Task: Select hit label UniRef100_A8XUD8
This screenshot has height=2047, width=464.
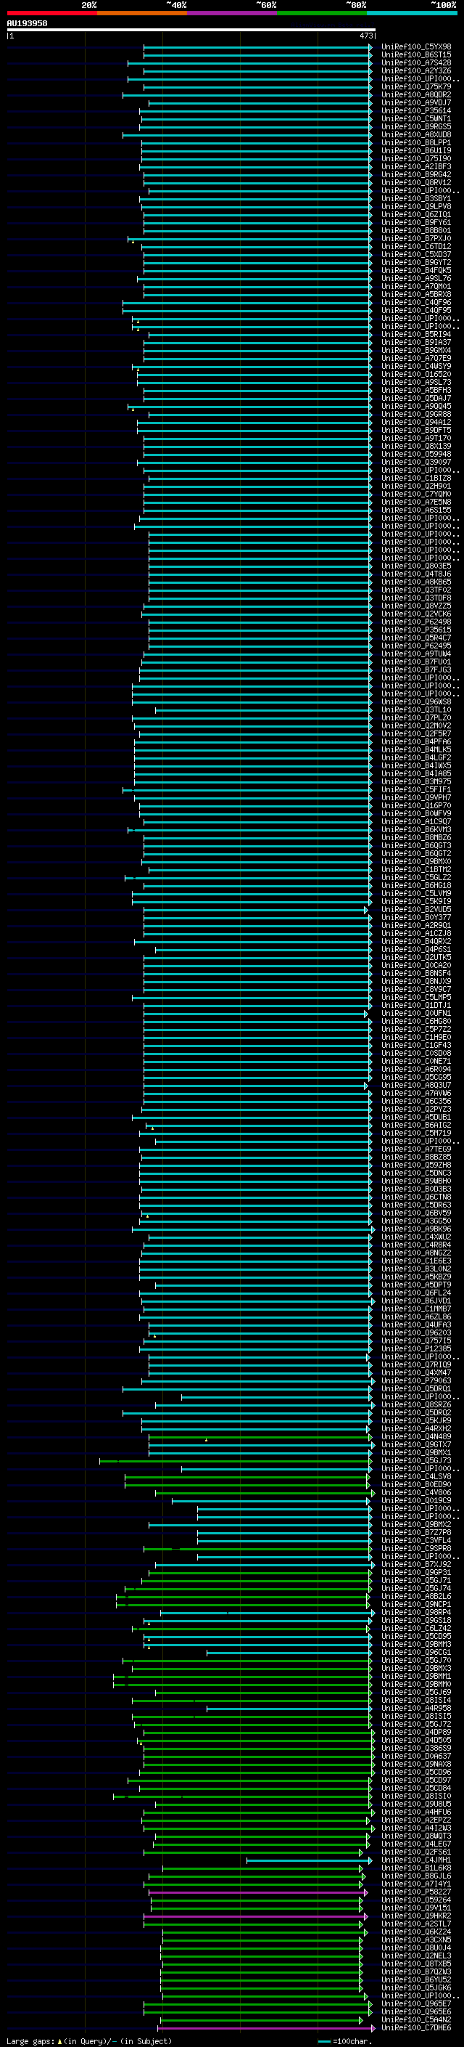Action: 416,134
